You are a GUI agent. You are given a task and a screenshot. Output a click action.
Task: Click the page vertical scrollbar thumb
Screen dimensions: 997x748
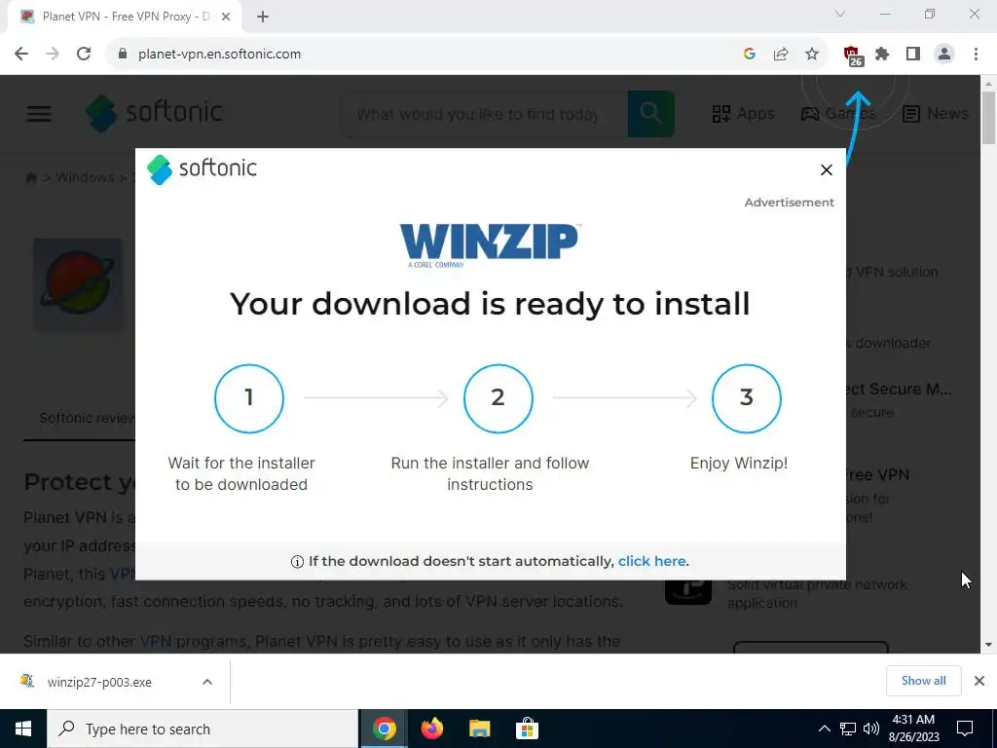pyautogui.click(x=989, y=118)
